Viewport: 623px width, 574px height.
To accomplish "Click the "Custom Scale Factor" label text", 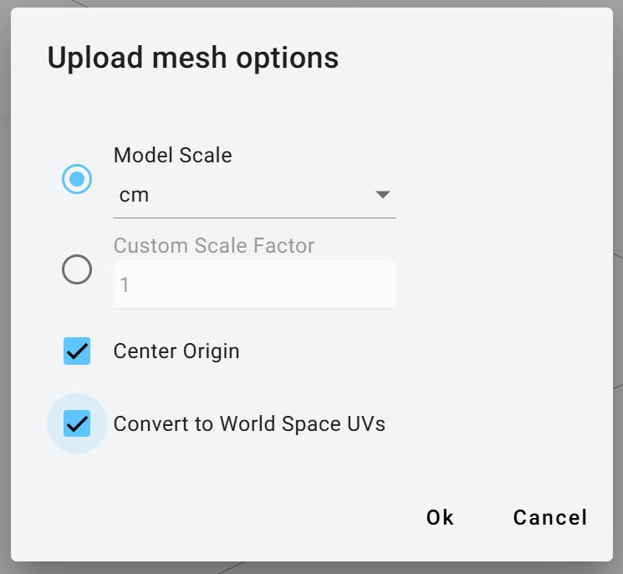I will click(x=214, y=246).
